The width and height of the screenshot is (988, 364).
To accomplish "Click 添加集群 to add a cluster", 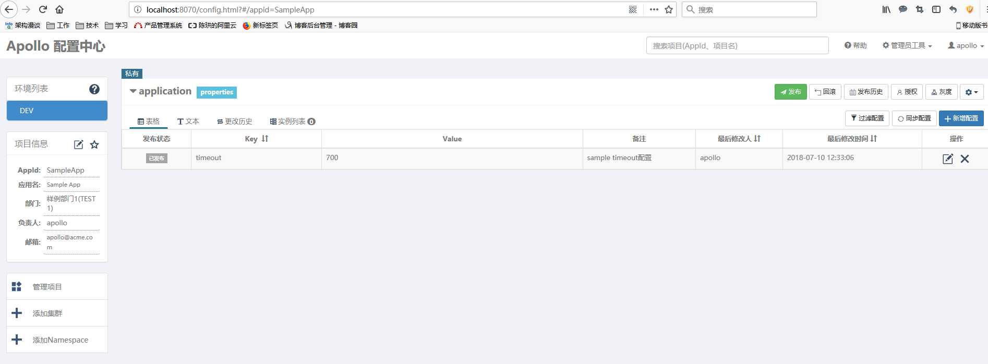I will click(x=57, y=313).
